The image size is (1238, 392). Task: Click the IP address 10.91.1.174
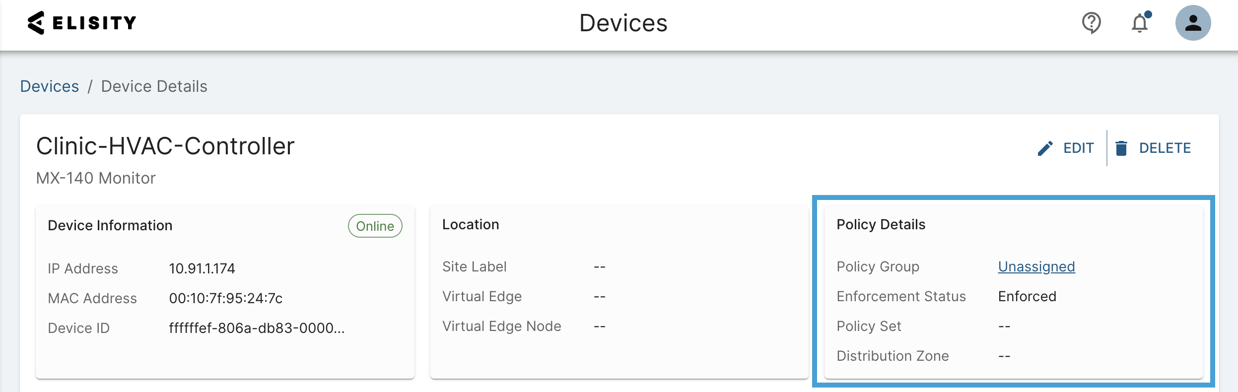202,268
